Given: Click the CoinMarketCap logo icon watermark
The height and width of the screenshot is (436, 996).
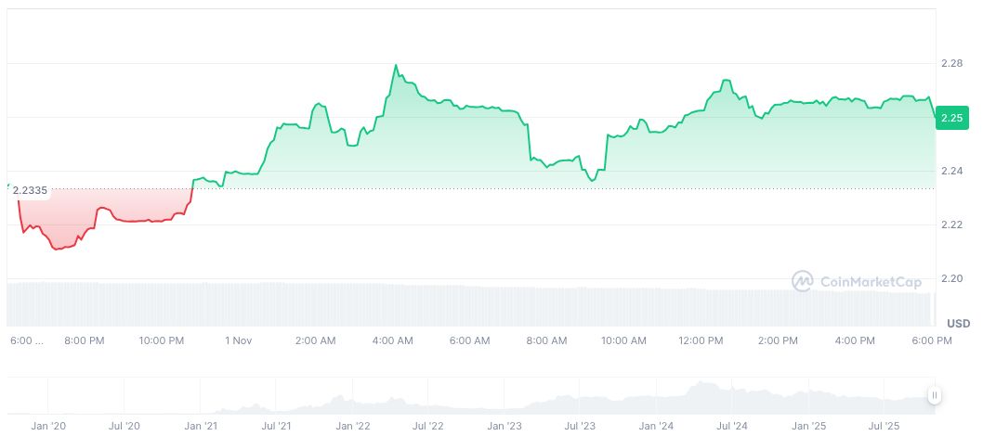Looking at the screenshot, I should (802, 280).
